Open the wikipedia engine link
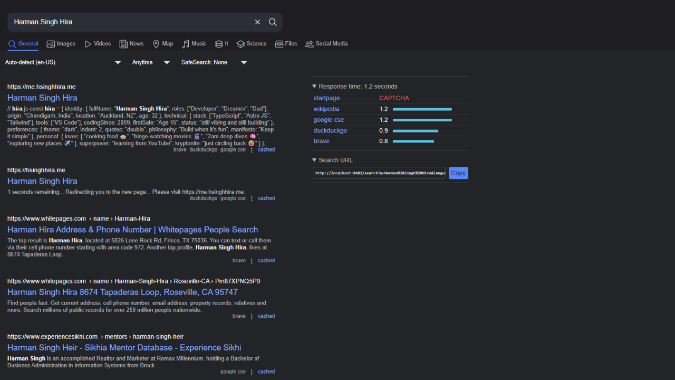The height and width of the screenshot is (380, 675). tap(326, 109)
